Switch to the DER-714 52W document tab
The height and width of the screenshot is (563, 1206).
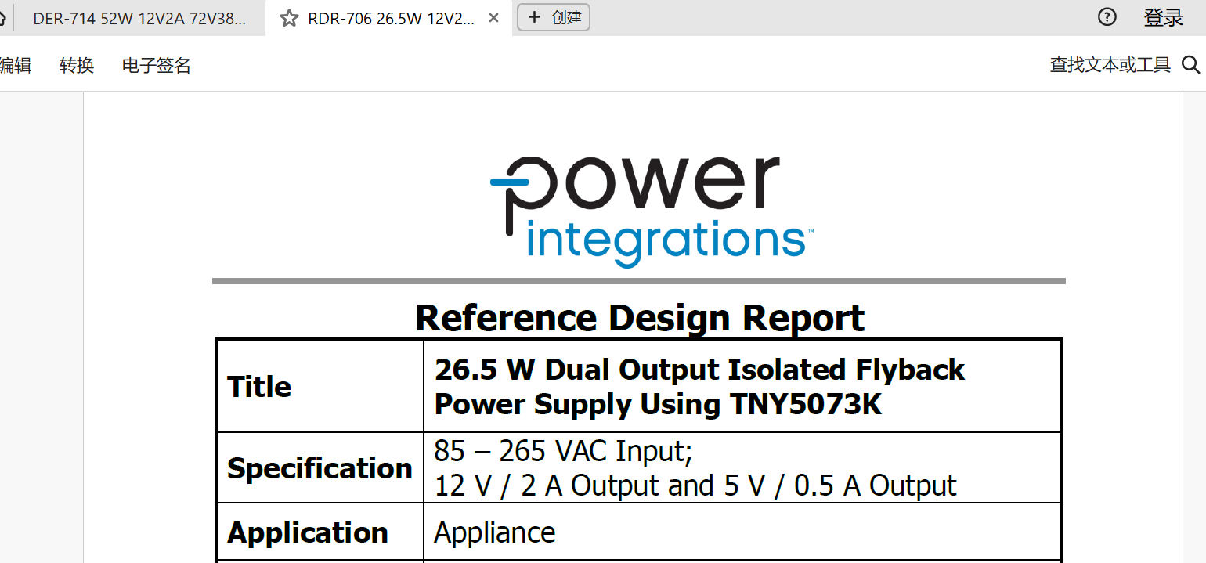coord(139,18)
